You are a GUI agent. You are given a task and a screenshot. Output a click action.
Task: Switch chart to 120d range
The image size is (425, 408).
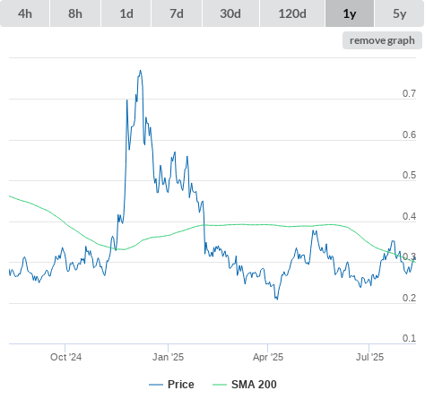tap(292, 13)
